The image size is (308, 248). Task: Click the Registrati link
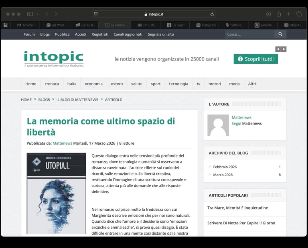coord(100,34)
